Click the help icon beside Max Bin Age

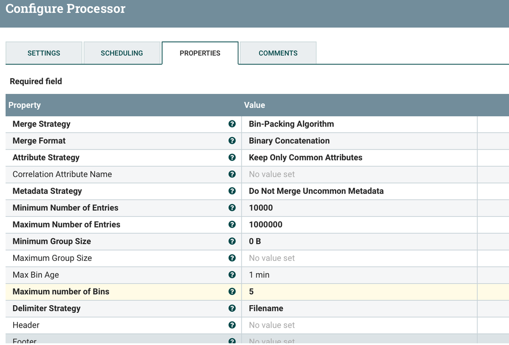(x=232, y=275)
